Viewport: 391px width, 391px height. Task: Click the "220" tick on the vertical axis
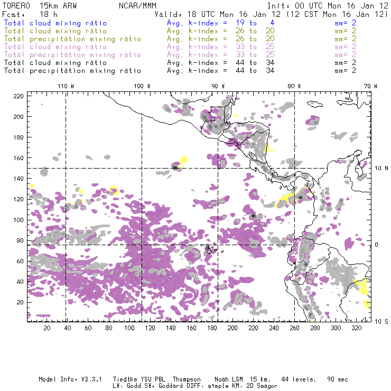18,96
